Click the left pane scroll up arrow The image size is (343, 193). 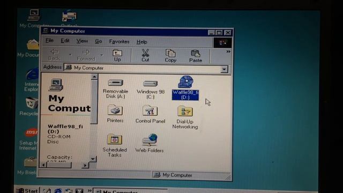[94, 77]
